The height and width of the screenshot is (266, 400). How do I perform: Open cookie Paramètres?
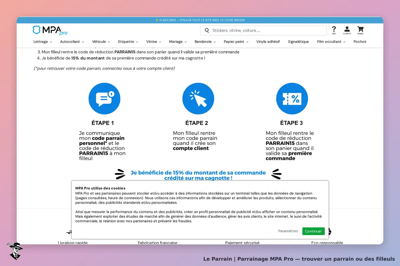pyautogui.click(x=288, y=231)
